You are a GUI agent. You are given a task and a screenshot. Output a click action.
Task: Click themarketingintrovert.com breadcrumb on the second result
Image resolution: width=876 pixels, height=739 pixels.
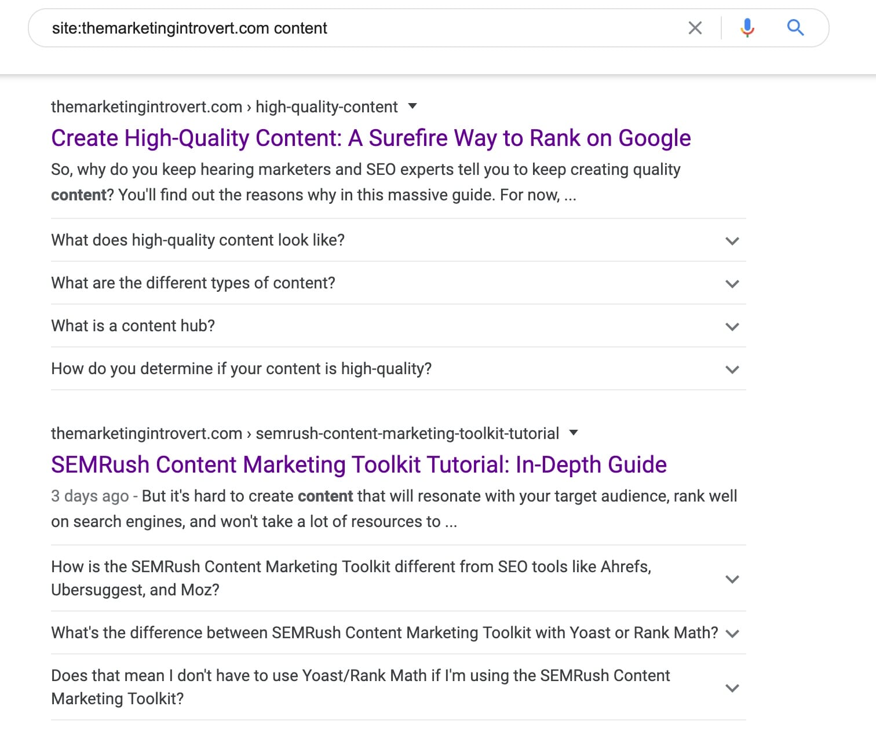pyautogui.click(x=146, y=433)
